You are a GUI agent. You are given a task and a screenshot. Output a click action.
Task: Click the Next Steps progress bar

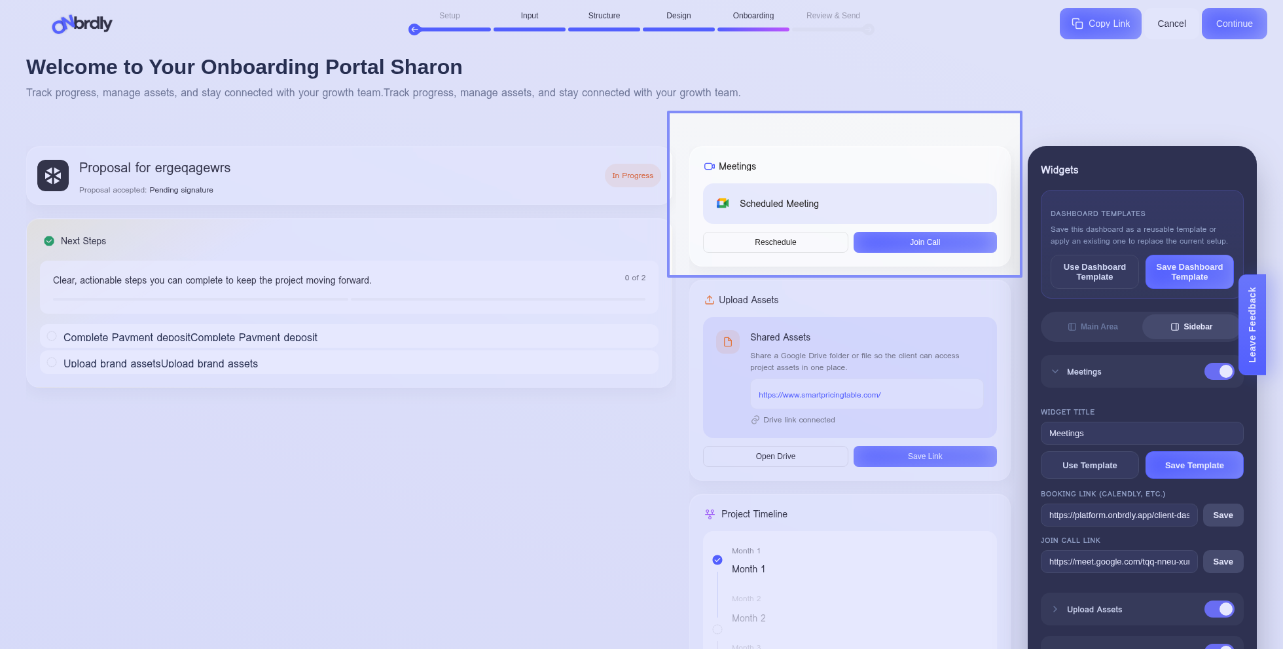coord(349,299)
